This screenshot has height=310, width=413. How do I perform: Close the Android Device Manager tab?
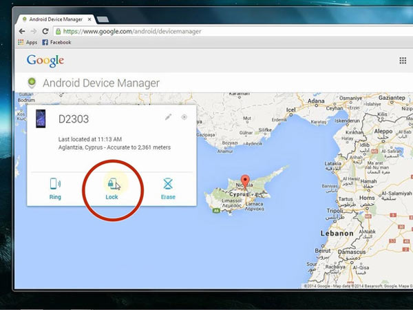(x=89, y=19)
